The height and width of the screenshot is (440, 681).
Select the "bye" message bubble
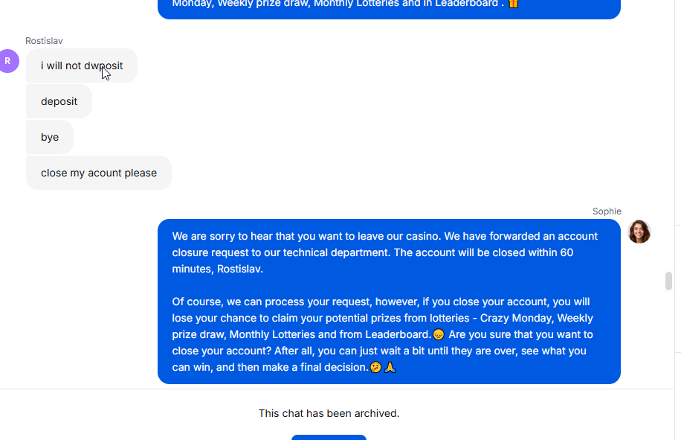tap(50, 137)
